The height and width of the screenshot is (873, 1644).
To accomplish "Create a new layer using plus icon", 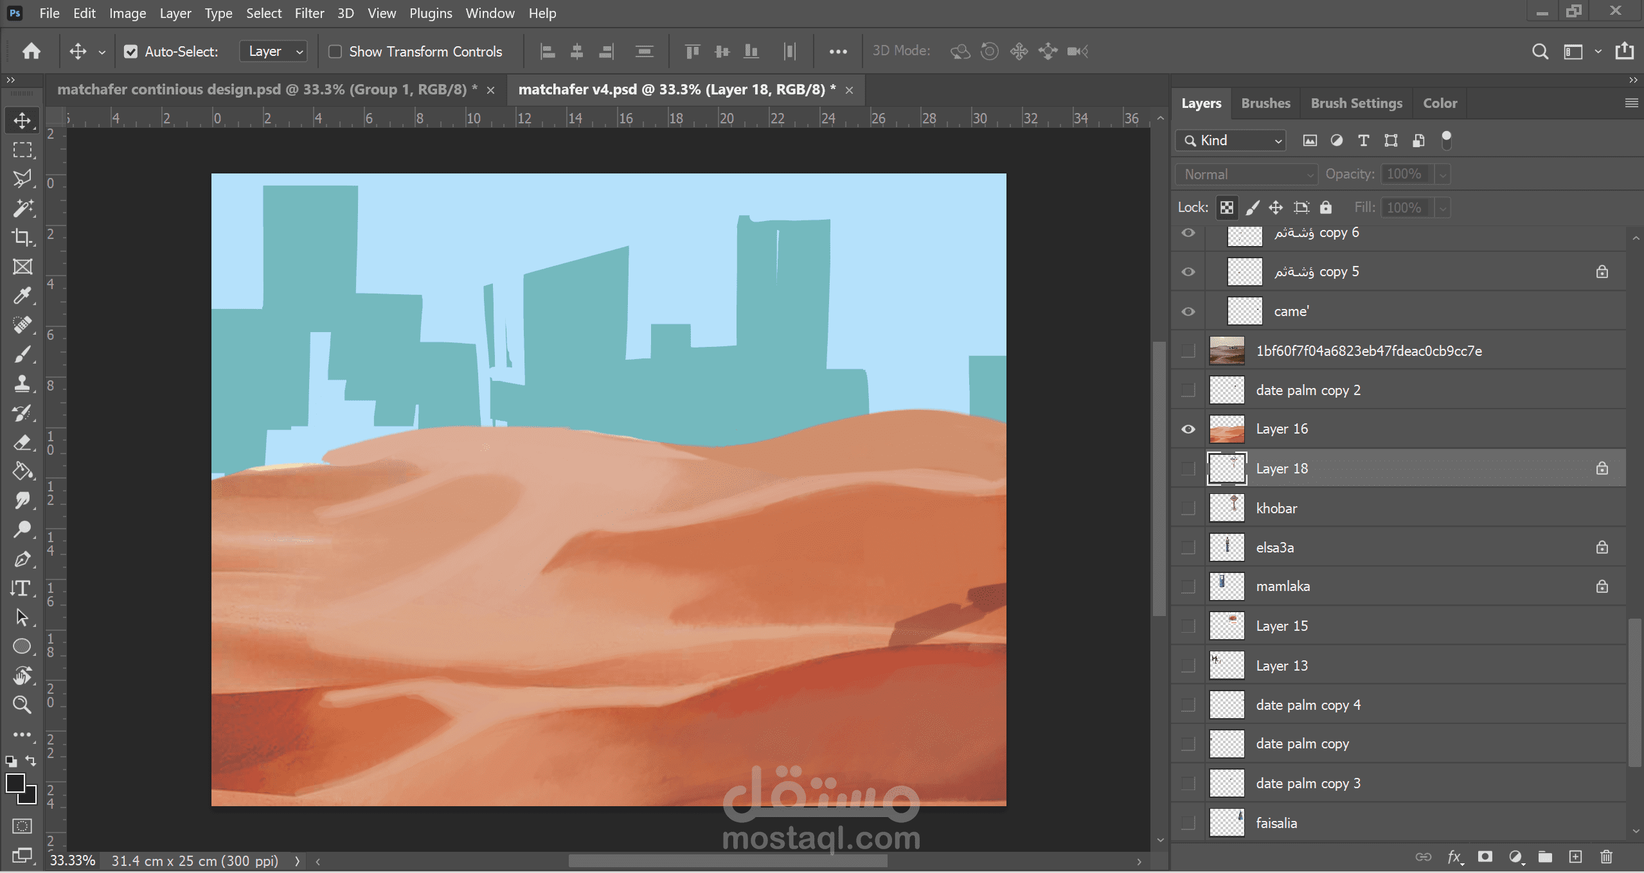I will pyautogui.click(x=1575, y=856).
